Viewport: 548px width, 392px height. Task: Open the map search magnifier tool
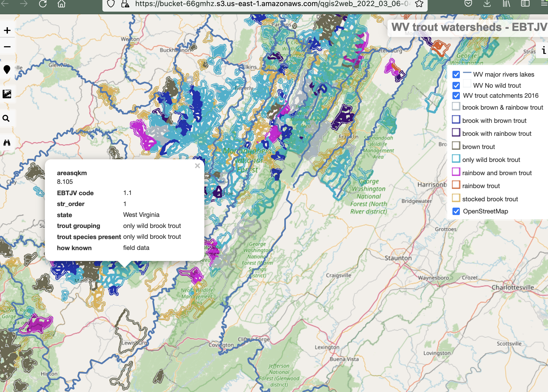pos(7,119)
